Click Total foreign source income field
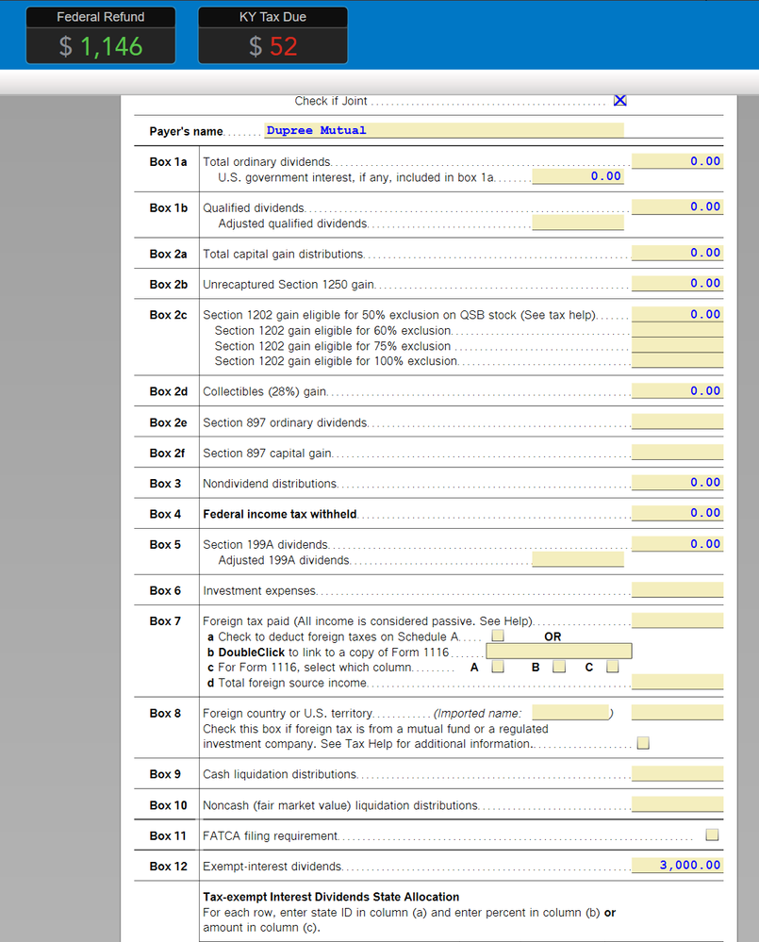This screenshot has width=759, height=942. click(677, 682)
